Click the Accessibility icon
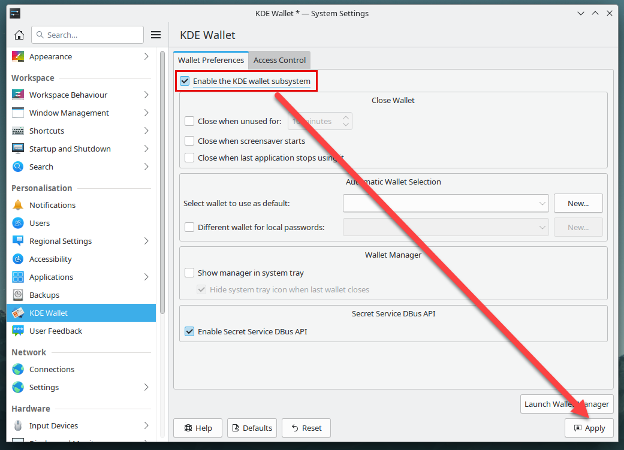The image size is (624, 450). (18, 259)
